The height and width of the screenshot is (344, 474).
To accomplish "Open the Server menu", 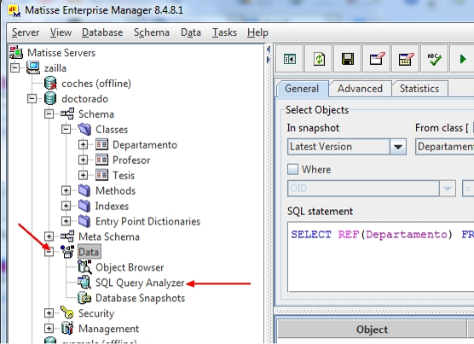I will click(x=26, y=32).
